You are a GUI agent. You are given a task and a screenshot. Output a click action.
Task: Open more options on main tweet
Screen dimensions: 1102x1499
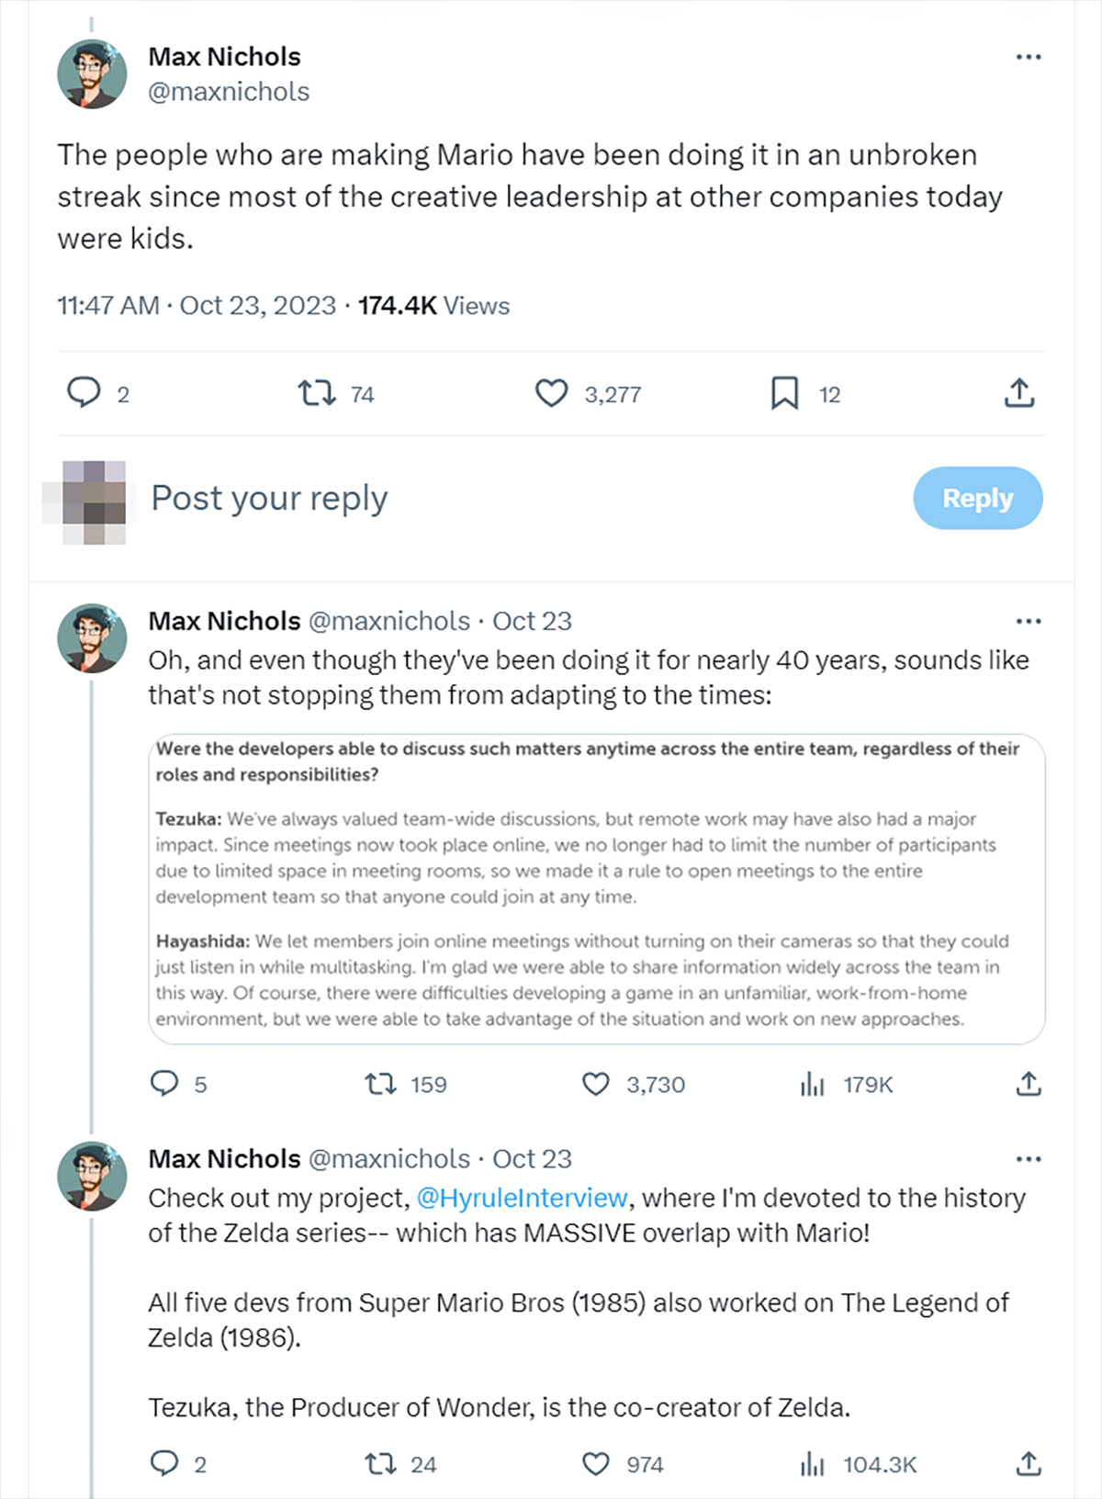pos(1029,57)
